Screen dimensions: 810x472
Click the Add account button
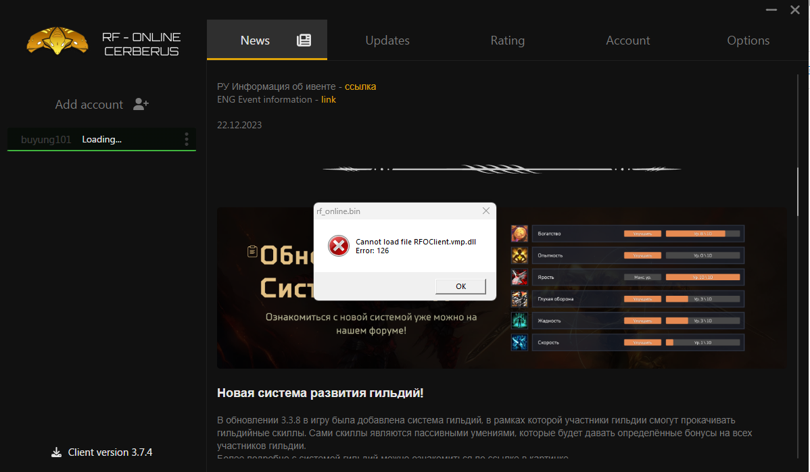102,104
